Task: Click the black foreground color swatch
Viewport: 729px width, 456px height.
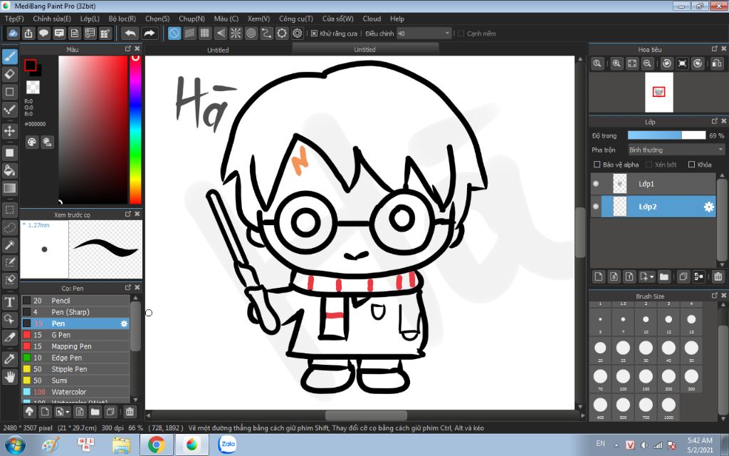Action: (x=30, y=65)
